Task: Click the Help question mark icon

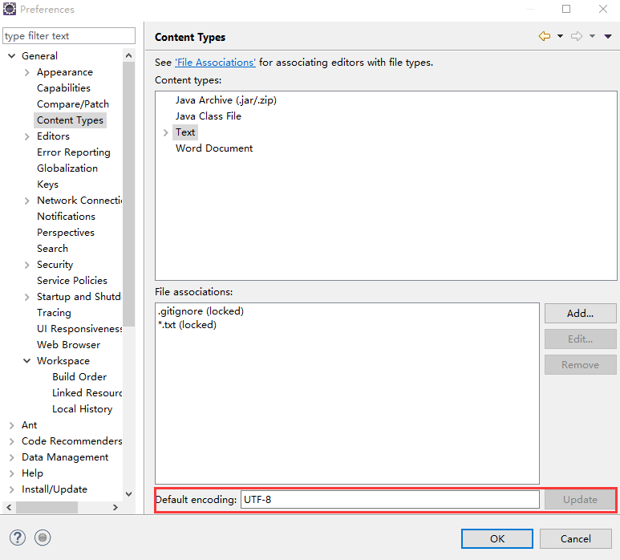Action: coord(18,538)
